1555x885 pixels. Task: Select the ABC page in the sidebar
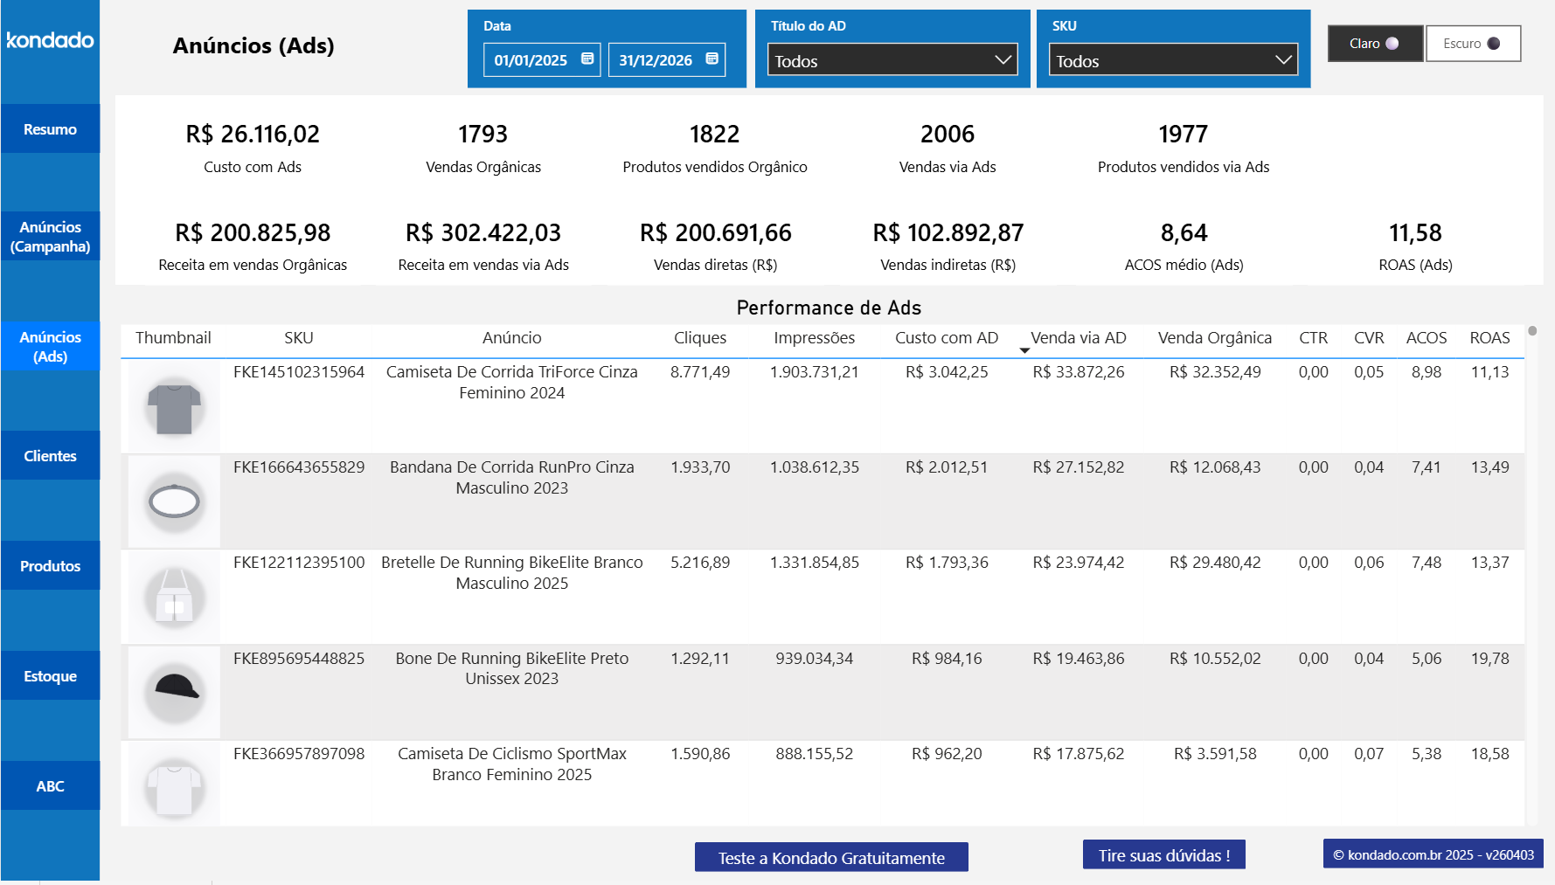(x=50, y=785)
